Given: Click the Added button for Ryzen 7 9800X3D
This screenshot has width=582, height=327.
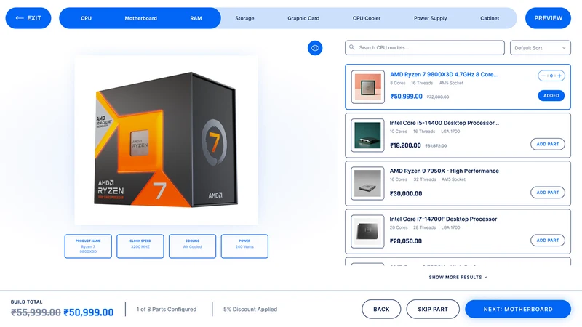Looking at the screenshot, I should click(x=551, y=96).
